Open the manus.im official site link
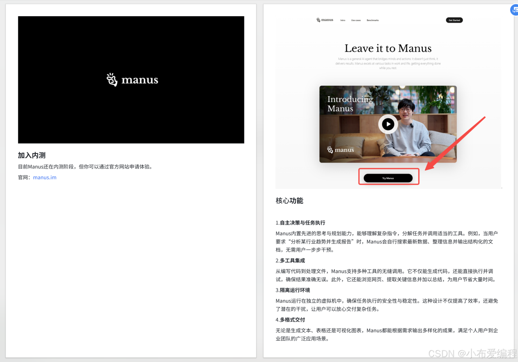 [45, 177]
